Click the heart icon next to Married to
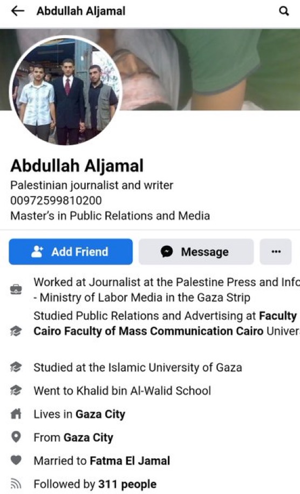The image size is (300, 494). coord(16,461)
